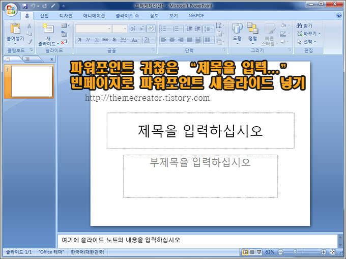This screenshot has width=346, height=259.
Task: Open PowerPoint help
Action: pyautogui.click(x=339, y=15)
